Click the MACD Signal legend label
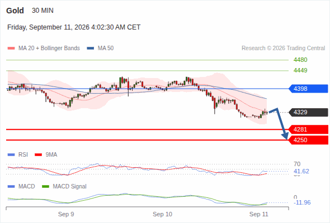 click(70, 187)
